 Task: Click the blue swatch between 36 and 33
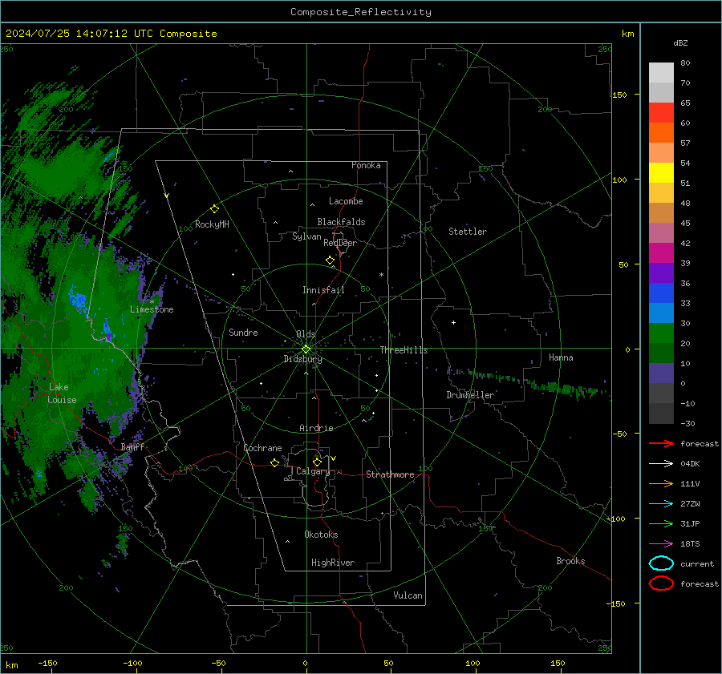[x=661, y=293]
